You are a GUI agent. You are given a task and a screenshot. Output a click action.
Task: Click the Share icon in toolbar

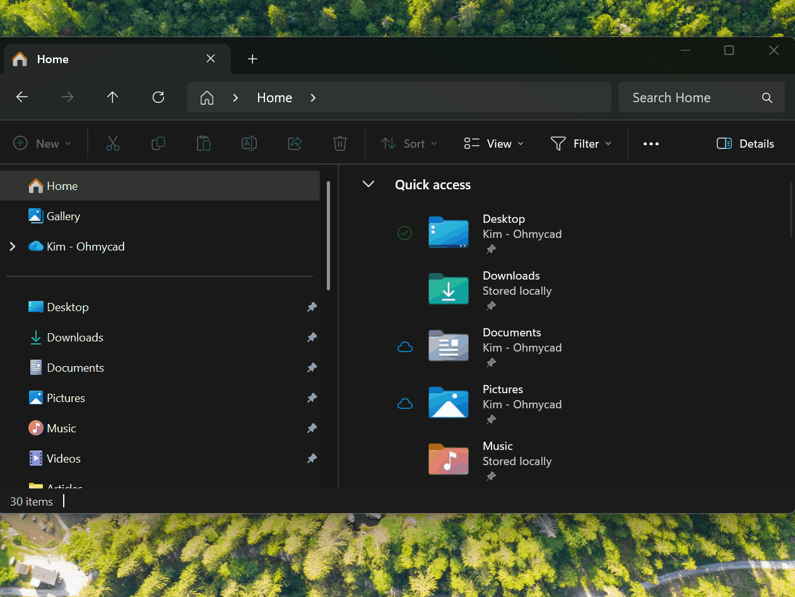click(x=295, y=144)
